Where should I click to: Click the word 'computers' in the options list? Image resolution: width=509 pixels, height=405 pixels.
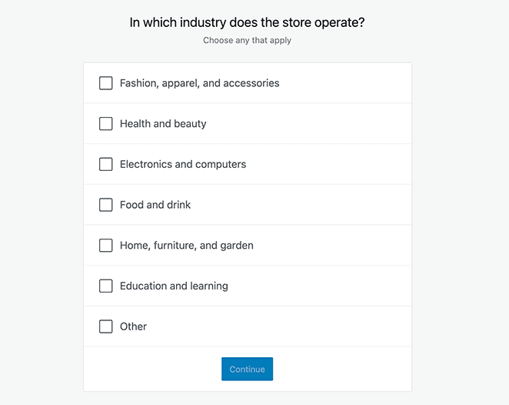pos(221,164)
